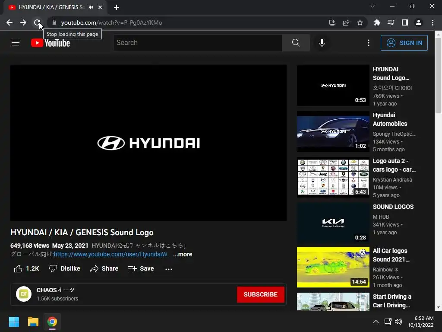Like the video with thumbs up
Screen dimensions: 442x332
(x=26, y=268)
